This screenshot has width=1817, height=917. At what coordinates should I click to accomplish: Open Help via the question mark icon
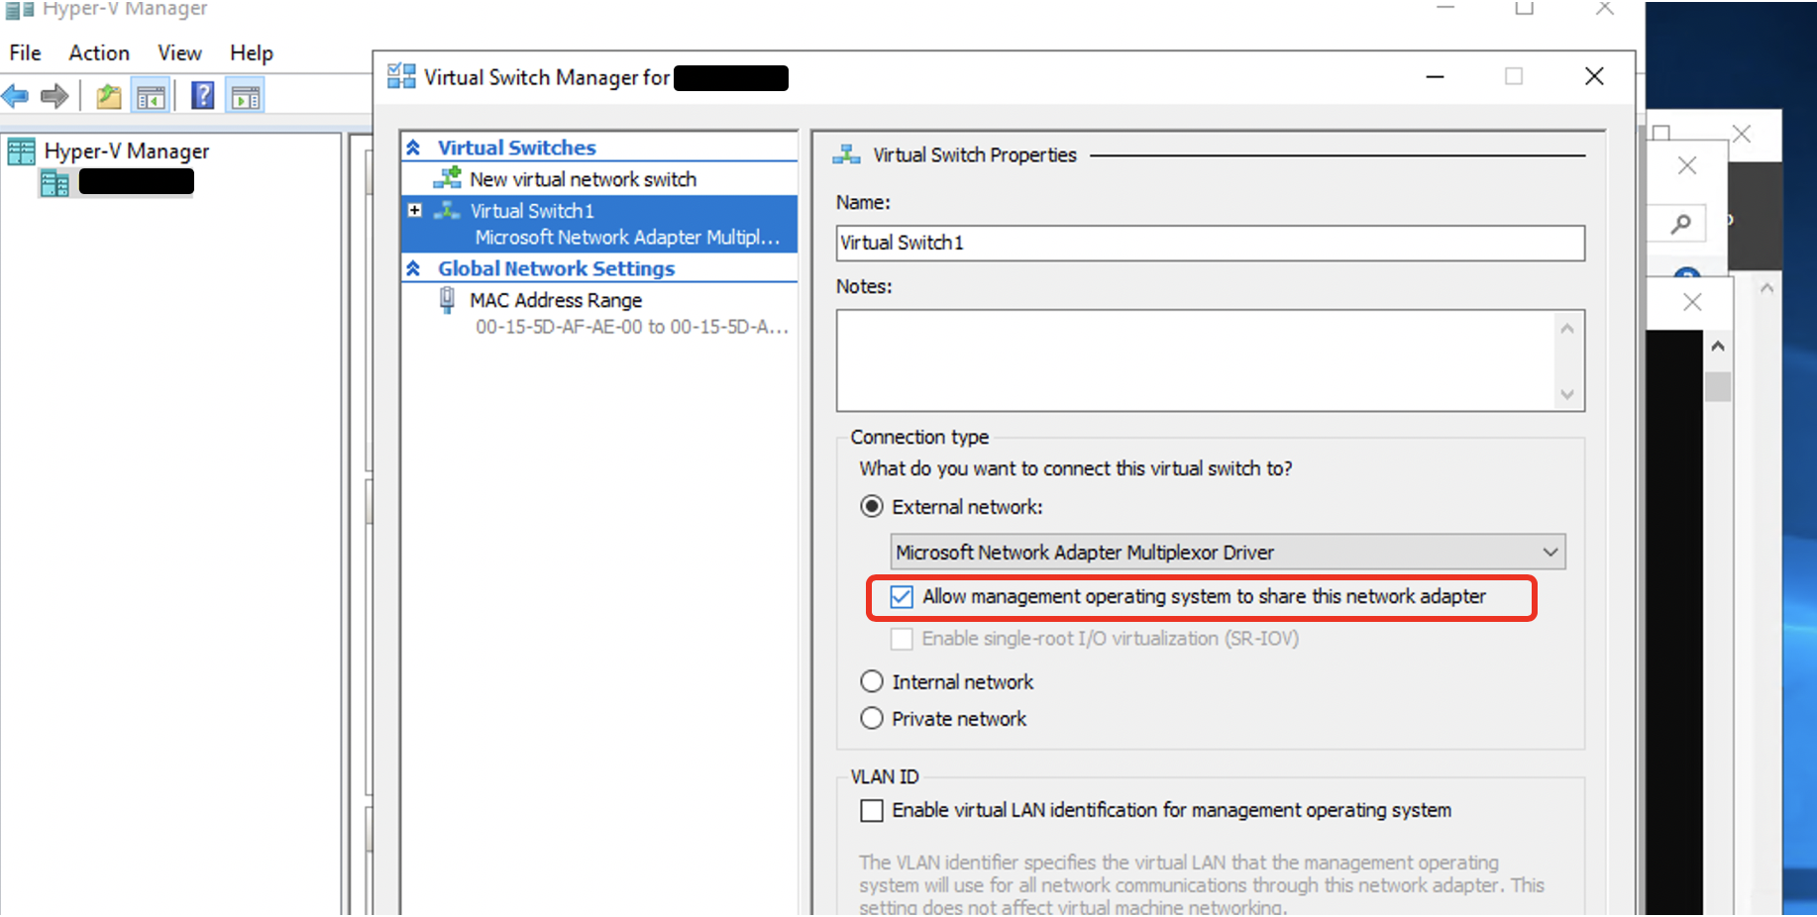pyautogui.click(x=203, y=96)
